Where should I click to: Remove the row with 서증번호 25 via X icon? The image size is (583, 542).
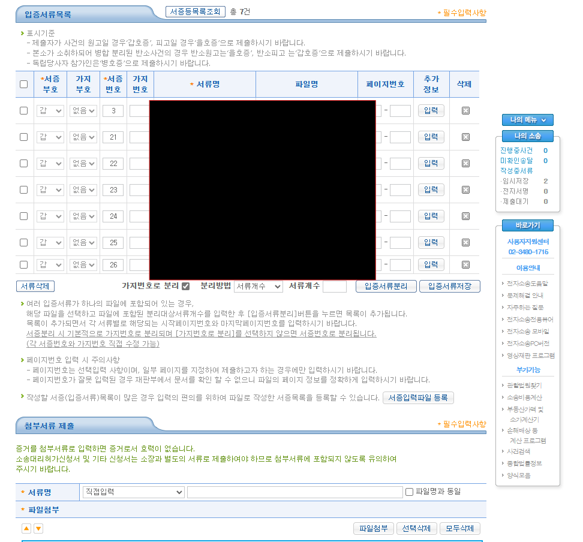tap(465, 243)
